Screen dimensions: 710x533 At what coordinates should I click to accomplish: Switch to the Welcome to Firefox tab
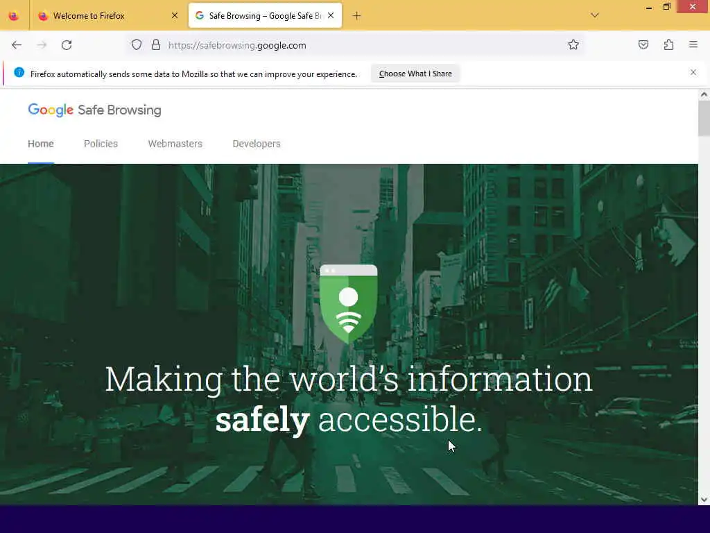point(107,16)
